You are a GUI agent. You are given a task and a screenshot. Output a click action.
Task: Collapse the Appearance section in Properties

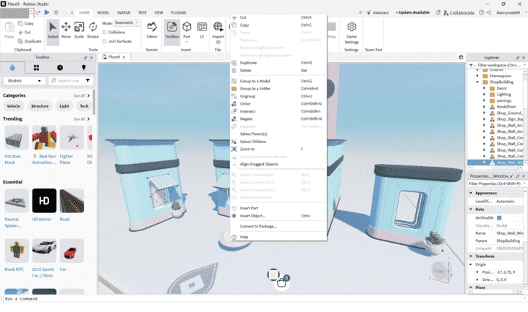(471, 193)
